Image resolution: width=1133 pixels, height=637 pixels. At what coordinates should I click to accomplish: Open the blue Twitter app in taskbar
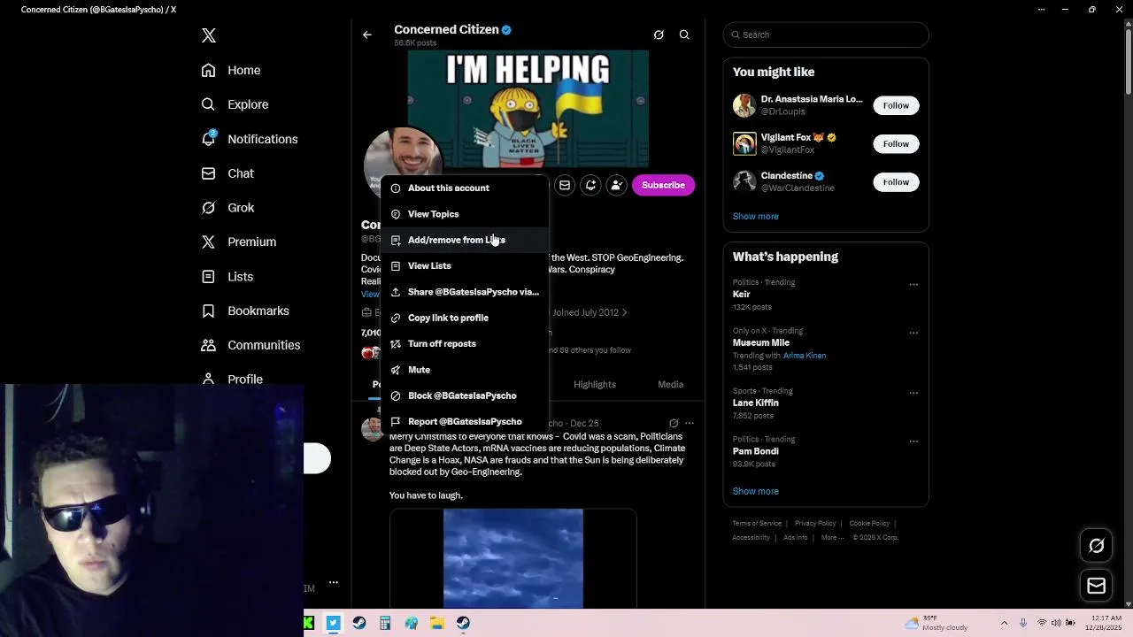coord(333,623)
